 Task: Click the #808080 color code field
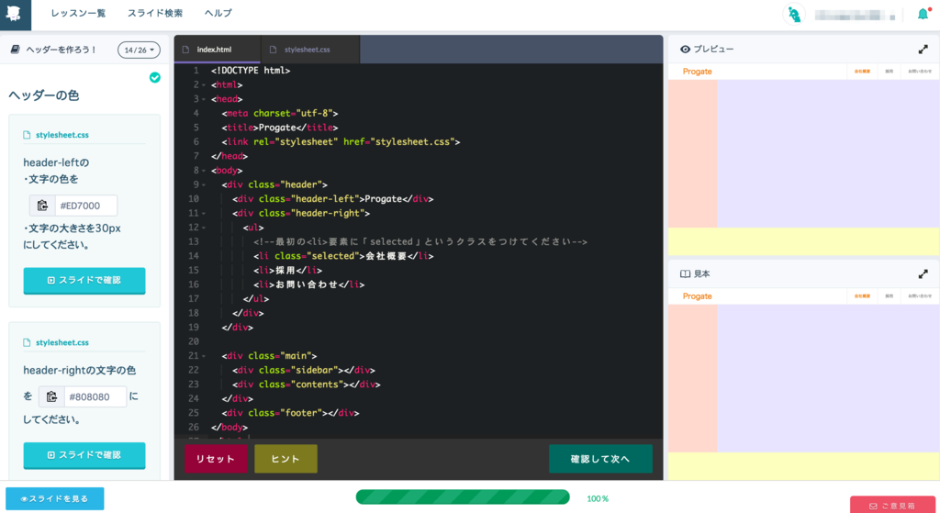coord(95,396)
